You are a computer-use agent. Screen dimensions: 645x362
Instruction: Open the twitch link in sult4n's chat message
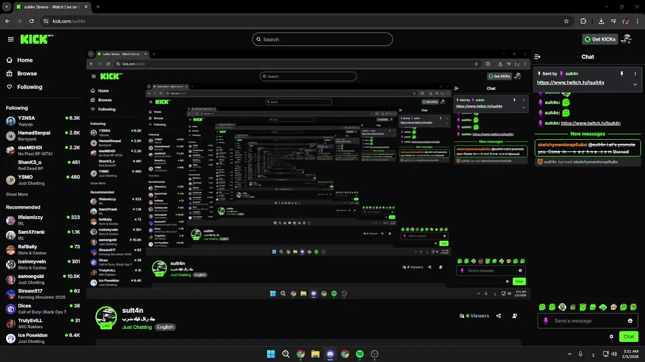(x=591, y=123)
